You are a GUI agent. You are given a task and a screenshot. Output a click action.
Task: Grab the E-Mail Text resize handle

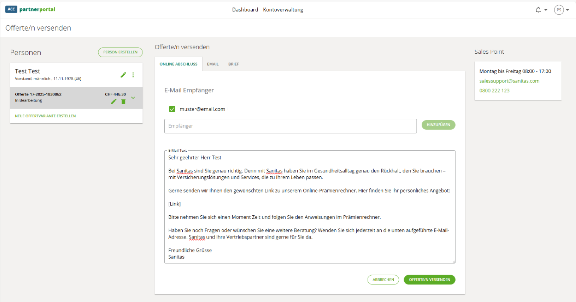(454, 262)
